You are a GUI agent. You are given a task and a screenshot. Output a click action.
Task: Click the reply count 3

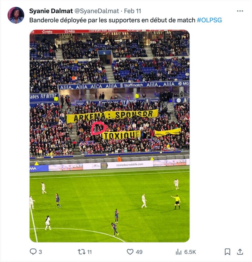pos(40,252)
